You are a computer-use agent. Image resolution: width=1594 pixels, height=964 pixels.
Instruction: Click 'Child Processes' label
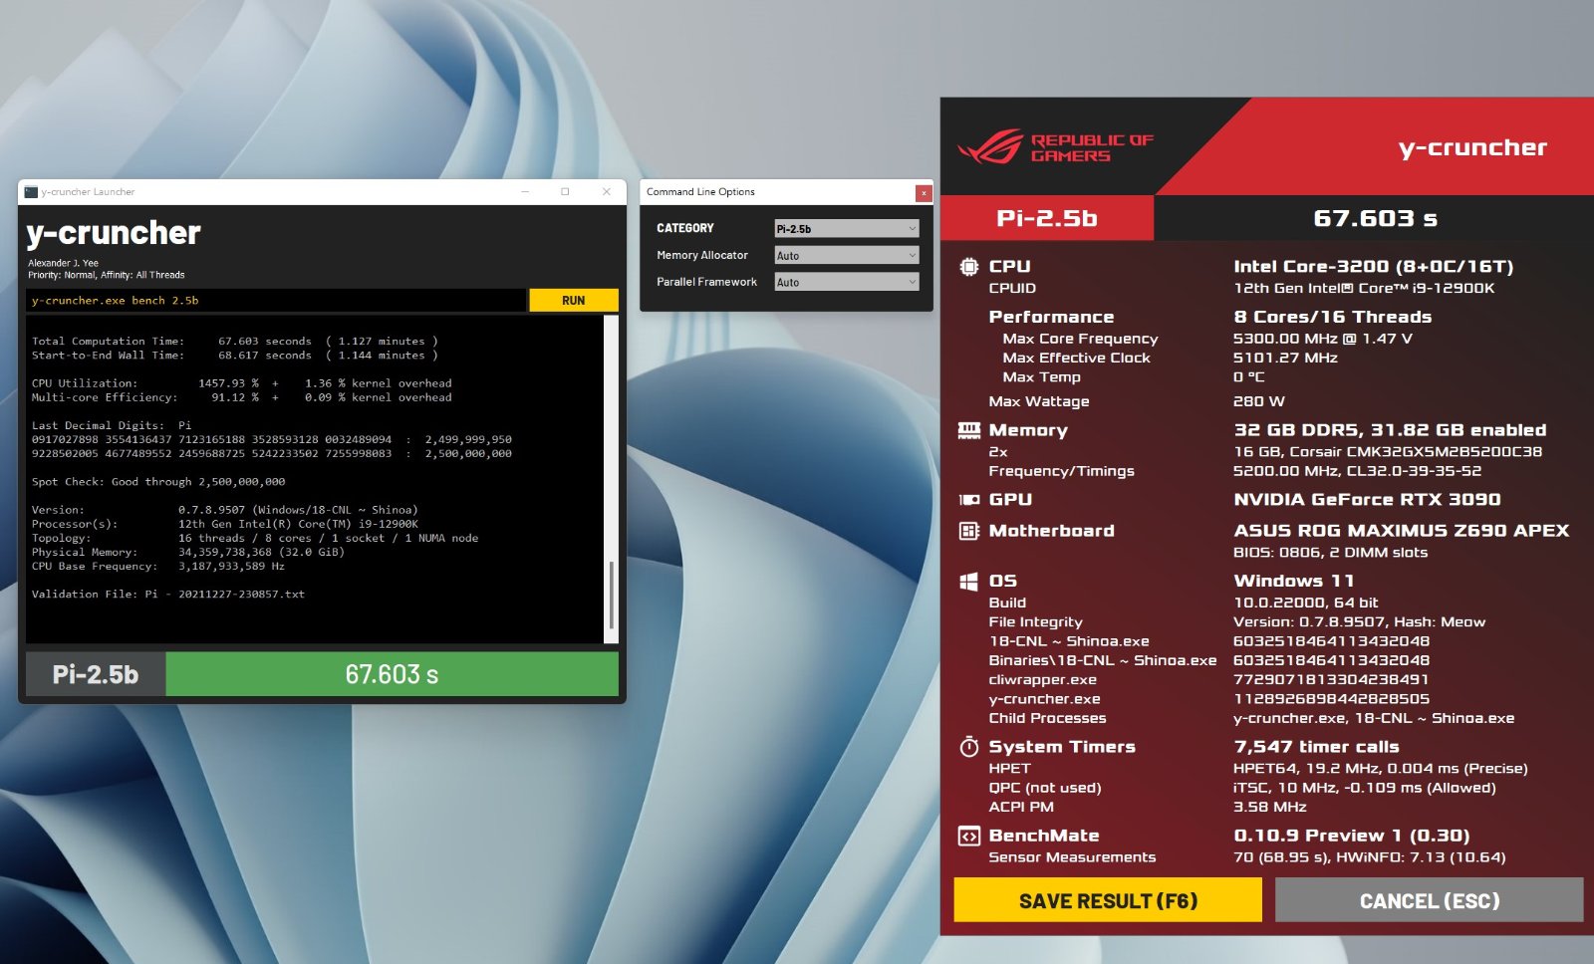coord(1047,718)
